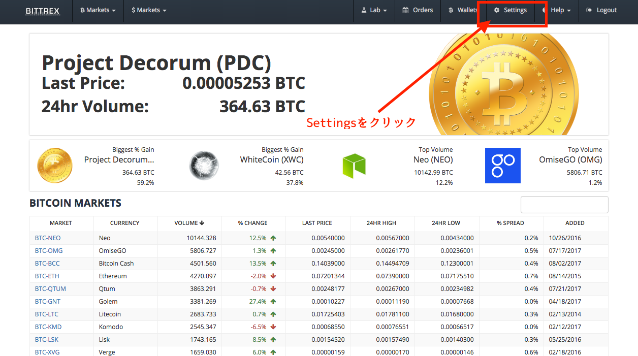Screen dimensions: 638x356
Task: Click the 'OmiseGO (OMG)' Top Volume title
Action: (x=570, y=159)
